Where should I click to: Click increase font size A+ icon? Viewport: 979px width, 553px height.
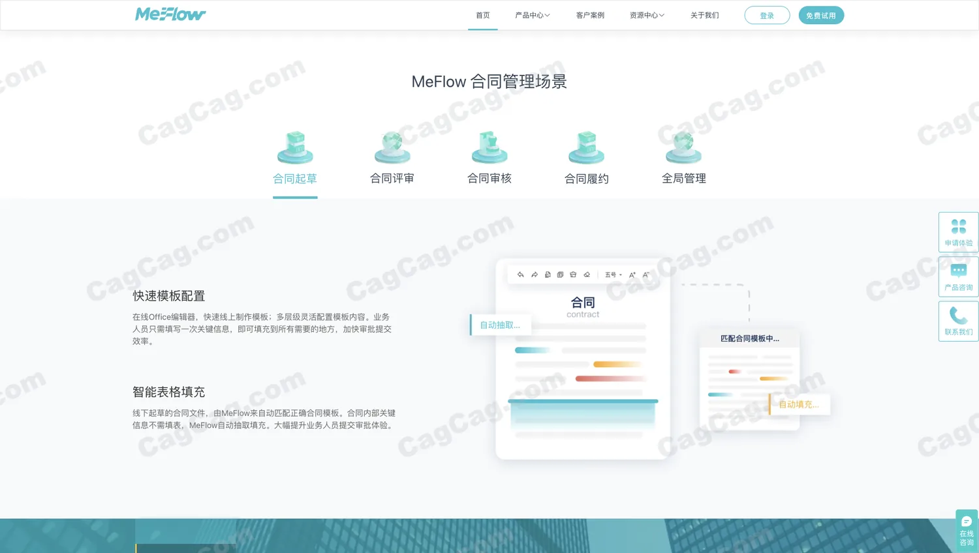[632, 275]
